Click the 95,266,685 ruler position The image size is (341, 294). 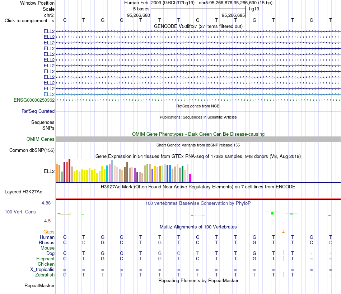[x=233, y=15]
